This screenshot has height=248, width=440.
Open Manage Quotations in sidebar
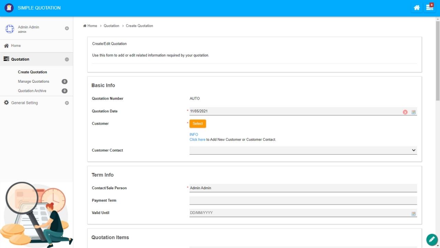[x=33, y=82]
